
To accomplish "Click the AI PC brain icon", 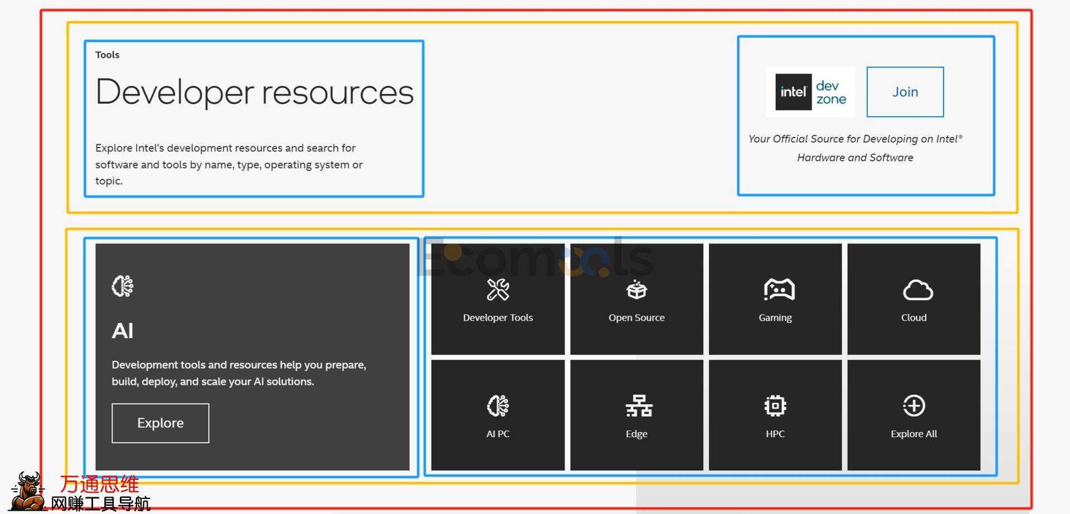I will click(x=498, y=406).
